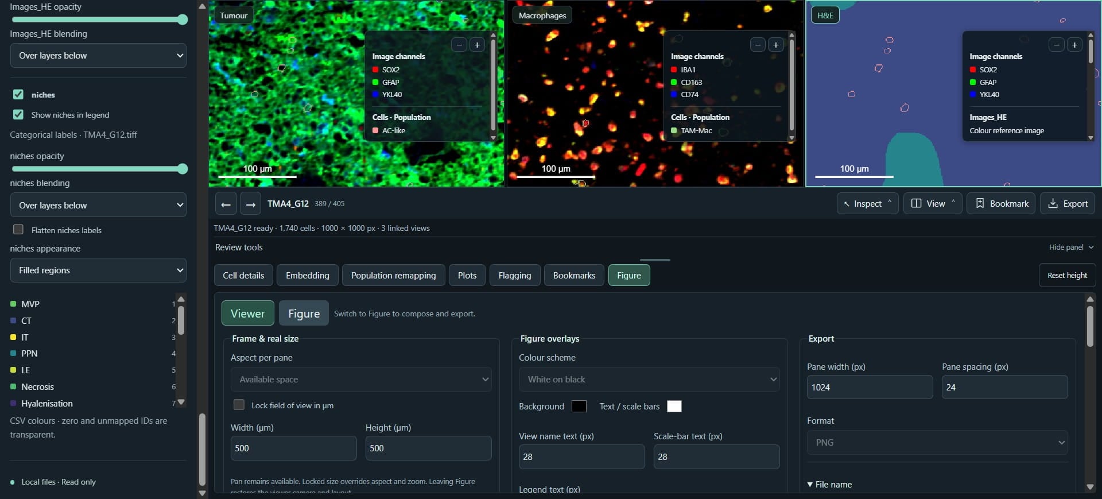Open Population remapping tab
Viewport: 1102px width, 499px height.
[393, 276]
